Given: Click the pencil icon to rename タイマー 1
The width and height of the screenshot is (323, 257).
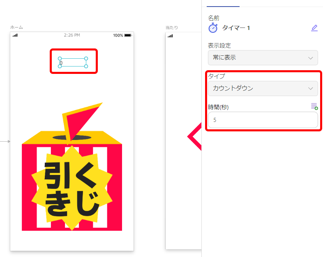Looking at the screenshot, I should point(314,28).
